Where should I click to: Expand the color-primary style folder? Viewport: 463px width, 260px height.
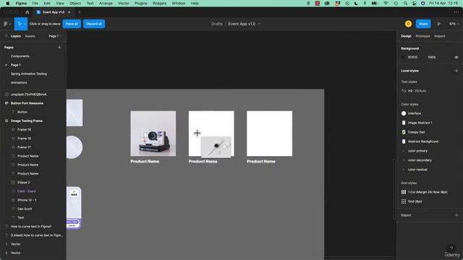pyautogui.click(x=404, y=151)
